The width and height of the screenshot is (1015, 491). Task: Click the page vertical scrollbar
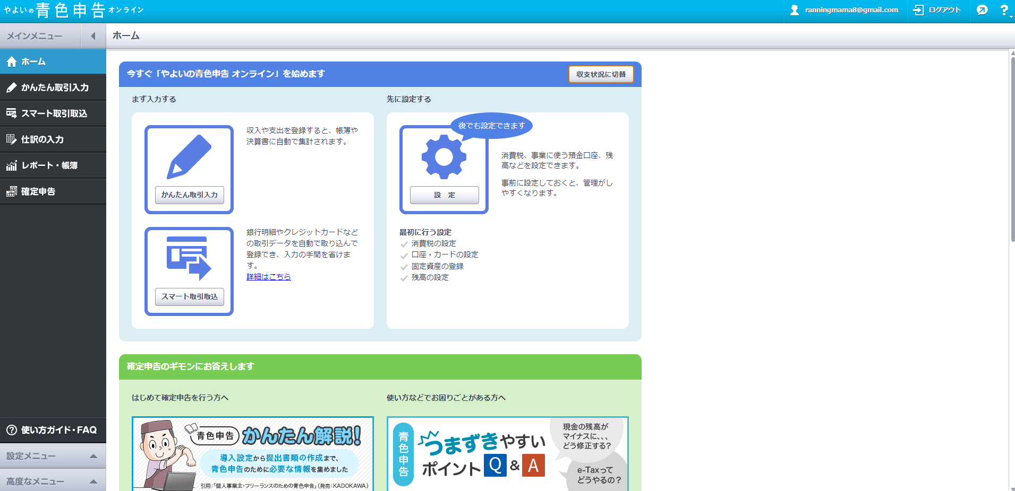[1012, 148]
